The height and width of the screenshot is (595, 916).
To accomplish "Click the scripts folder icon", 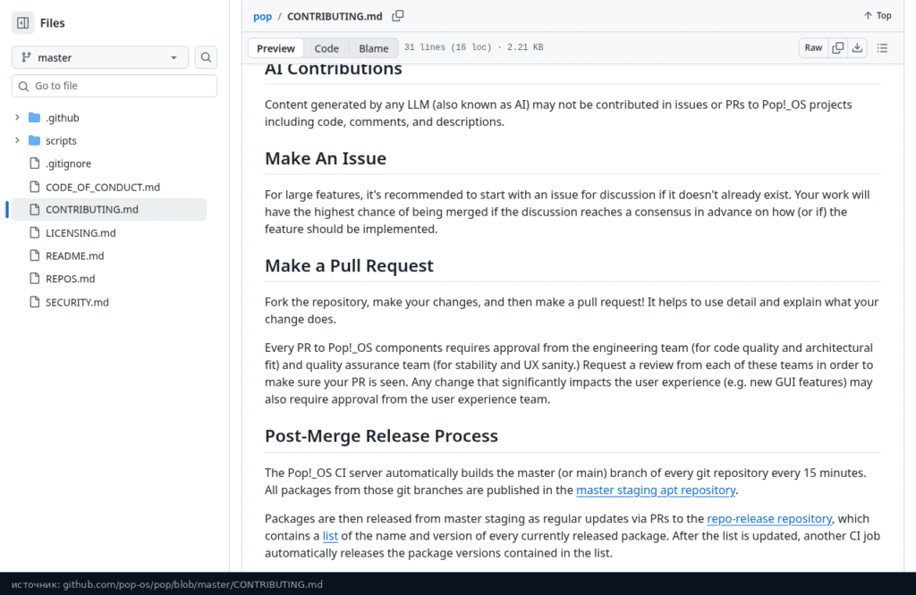I will point(35,140).
